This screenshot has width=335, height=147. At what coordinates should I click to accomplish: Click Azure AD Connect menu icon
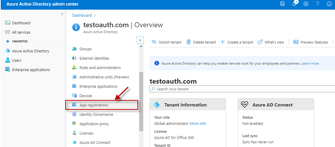74,143
